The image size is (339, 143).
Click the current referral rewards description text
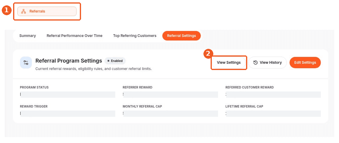click(x=94, y=69)
